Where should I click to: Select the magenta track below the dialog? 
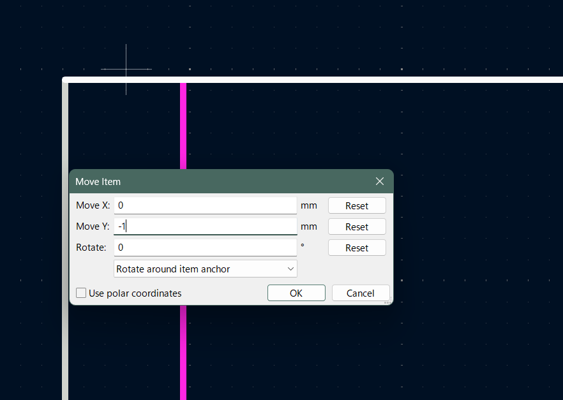pyautogui.click(x=183, y=351)
